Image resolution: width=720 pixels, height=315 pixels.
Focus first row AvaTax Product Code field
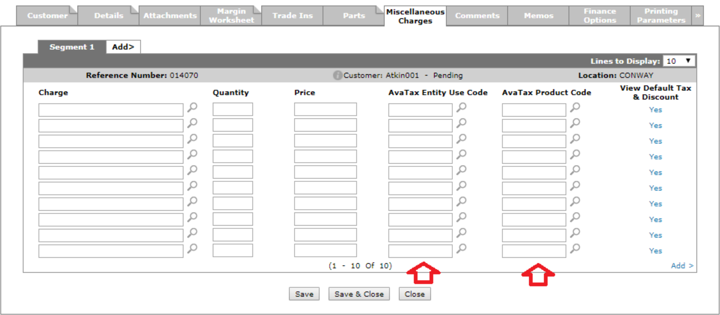(534, 110)
